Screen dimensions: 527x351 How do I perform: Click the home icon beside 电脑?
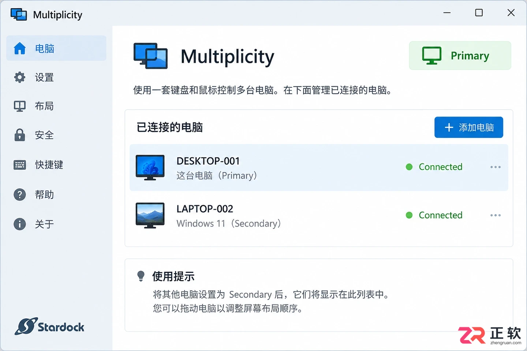[x=20, y=48]
